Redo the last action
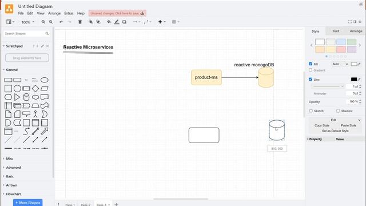Viewport: 366px width, 206px height. tap(69, 22)
